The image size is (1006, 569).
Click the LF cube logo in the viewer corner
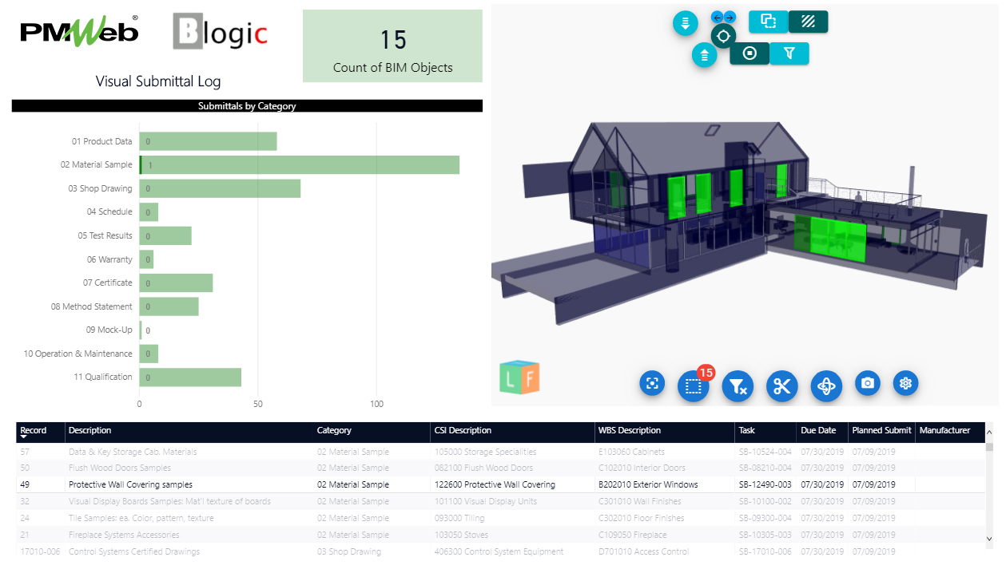tap(520, 375)
